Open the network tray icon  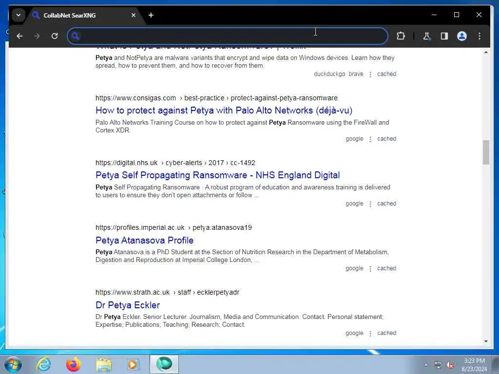(x=438, y=365)
